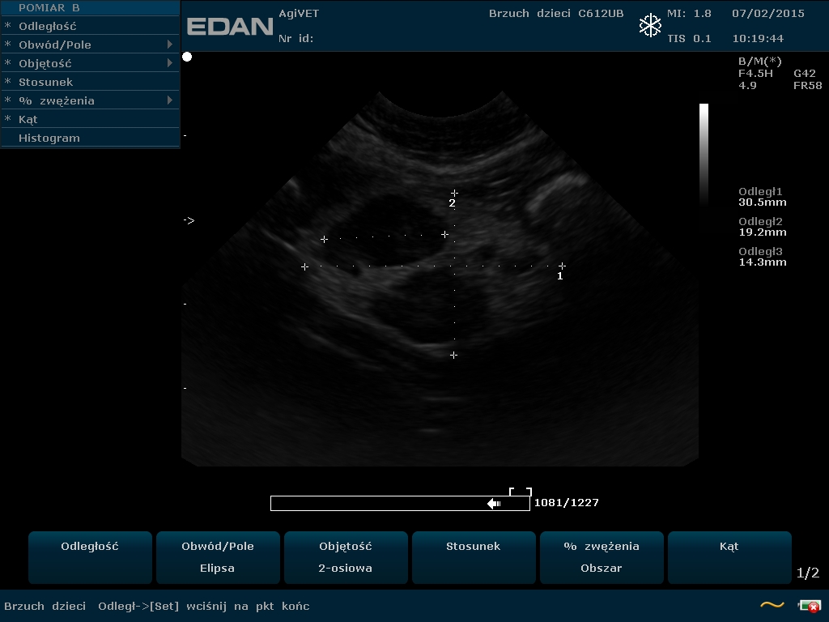Screen dimensions: 829x622
Task: Click the cine loop frame progress bar
Action: point(400,503)
